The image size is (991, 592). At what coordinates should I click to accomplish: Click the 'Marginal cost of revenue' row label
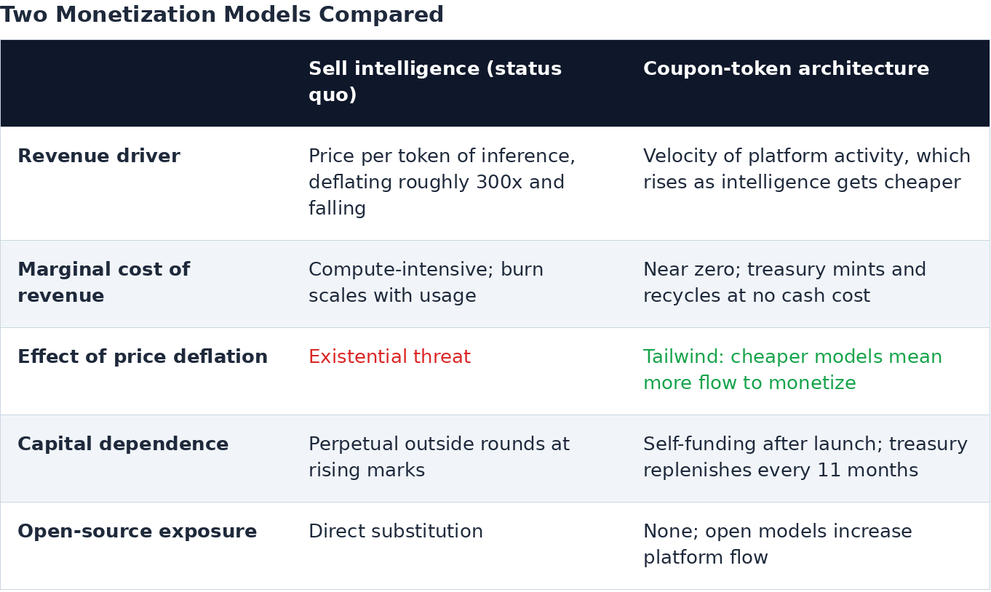[x=103, y=283]
